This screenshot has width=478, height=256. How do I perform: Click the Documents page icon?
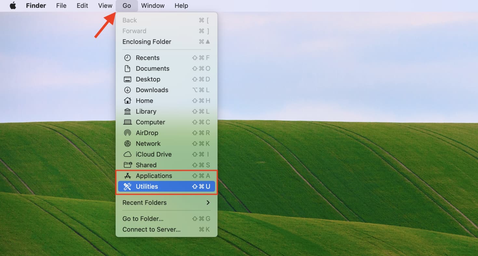127,69
